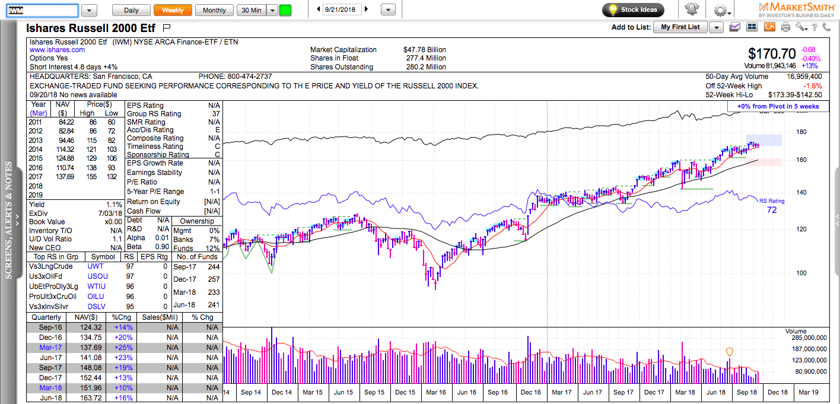The height and width of the screenshot is (404, 840).
Task: Click the Group RS Rating row
Action: pos(173,114)
